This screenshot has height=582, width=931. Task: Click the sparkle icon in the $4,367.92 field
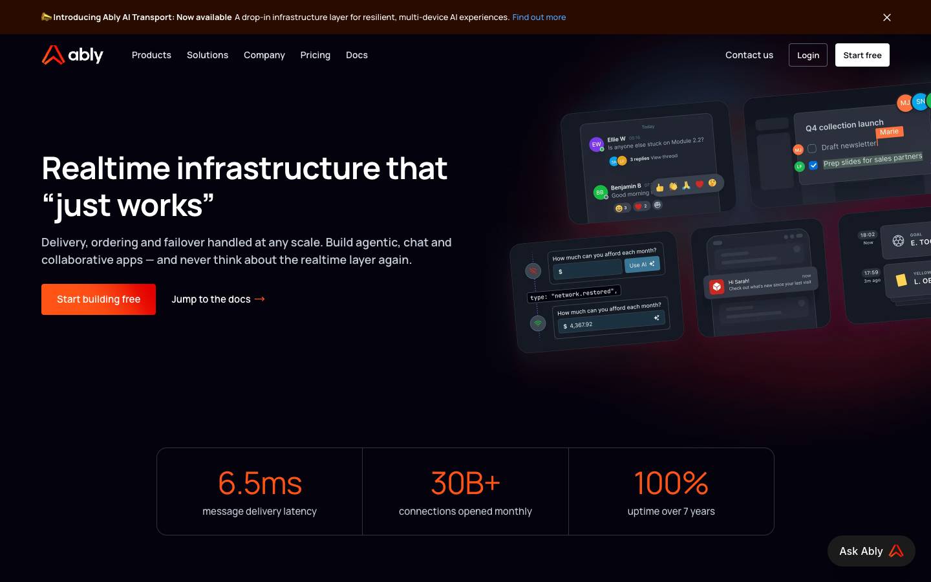[656, 318]
